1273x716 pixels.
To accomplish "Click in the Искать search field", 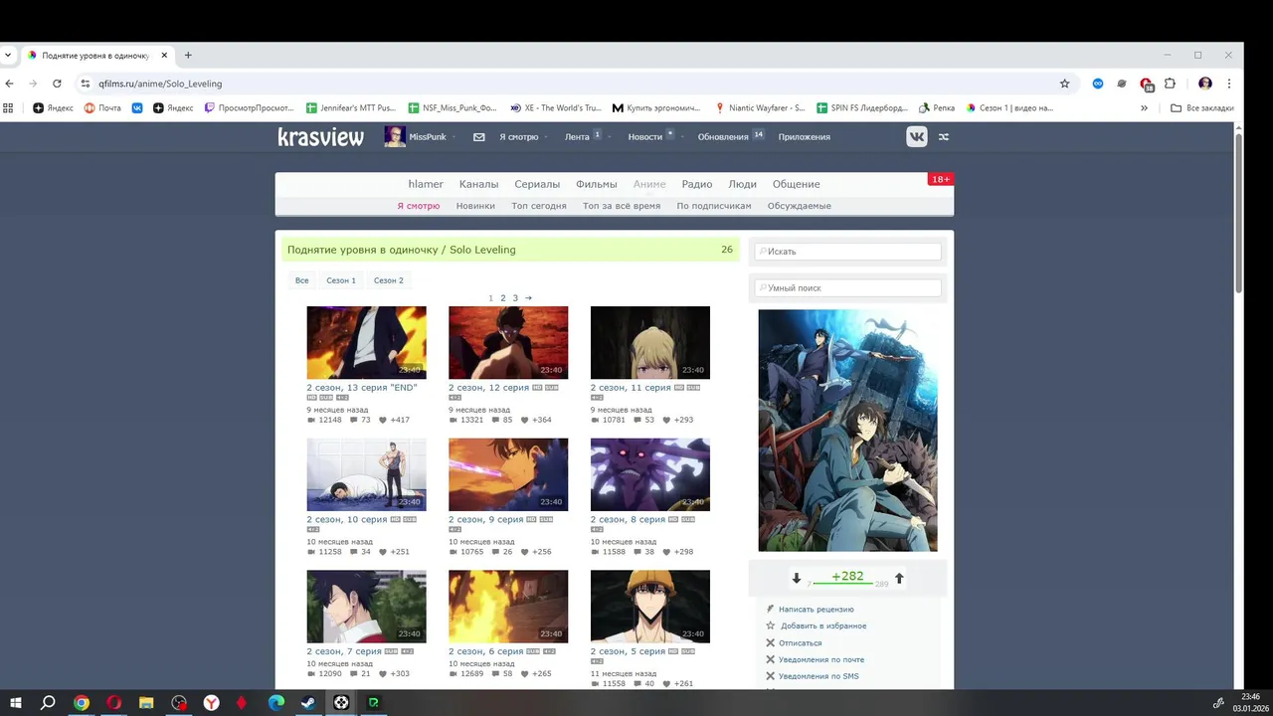I will (847, 252).
